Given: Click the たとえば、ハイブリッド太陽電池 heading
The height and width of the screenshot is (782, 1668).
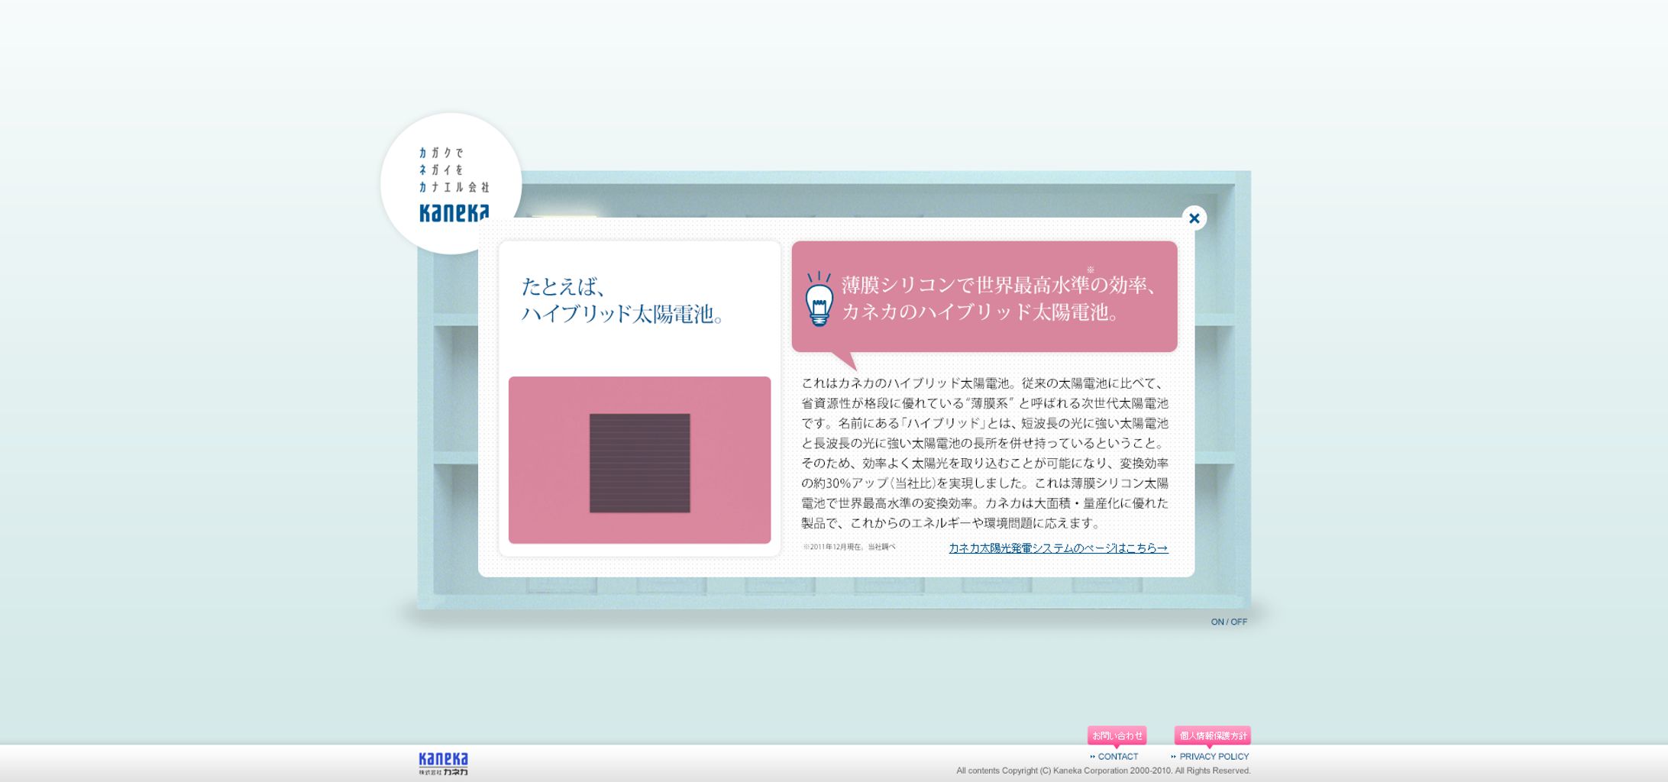Looking at the screenshot, I should coord(623,300).
